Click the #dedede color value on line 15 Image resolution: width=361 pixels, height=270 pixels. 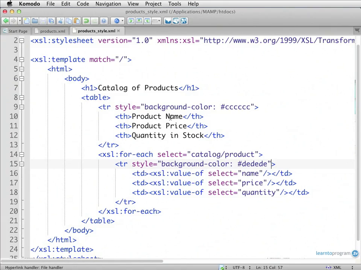(252, 164)
